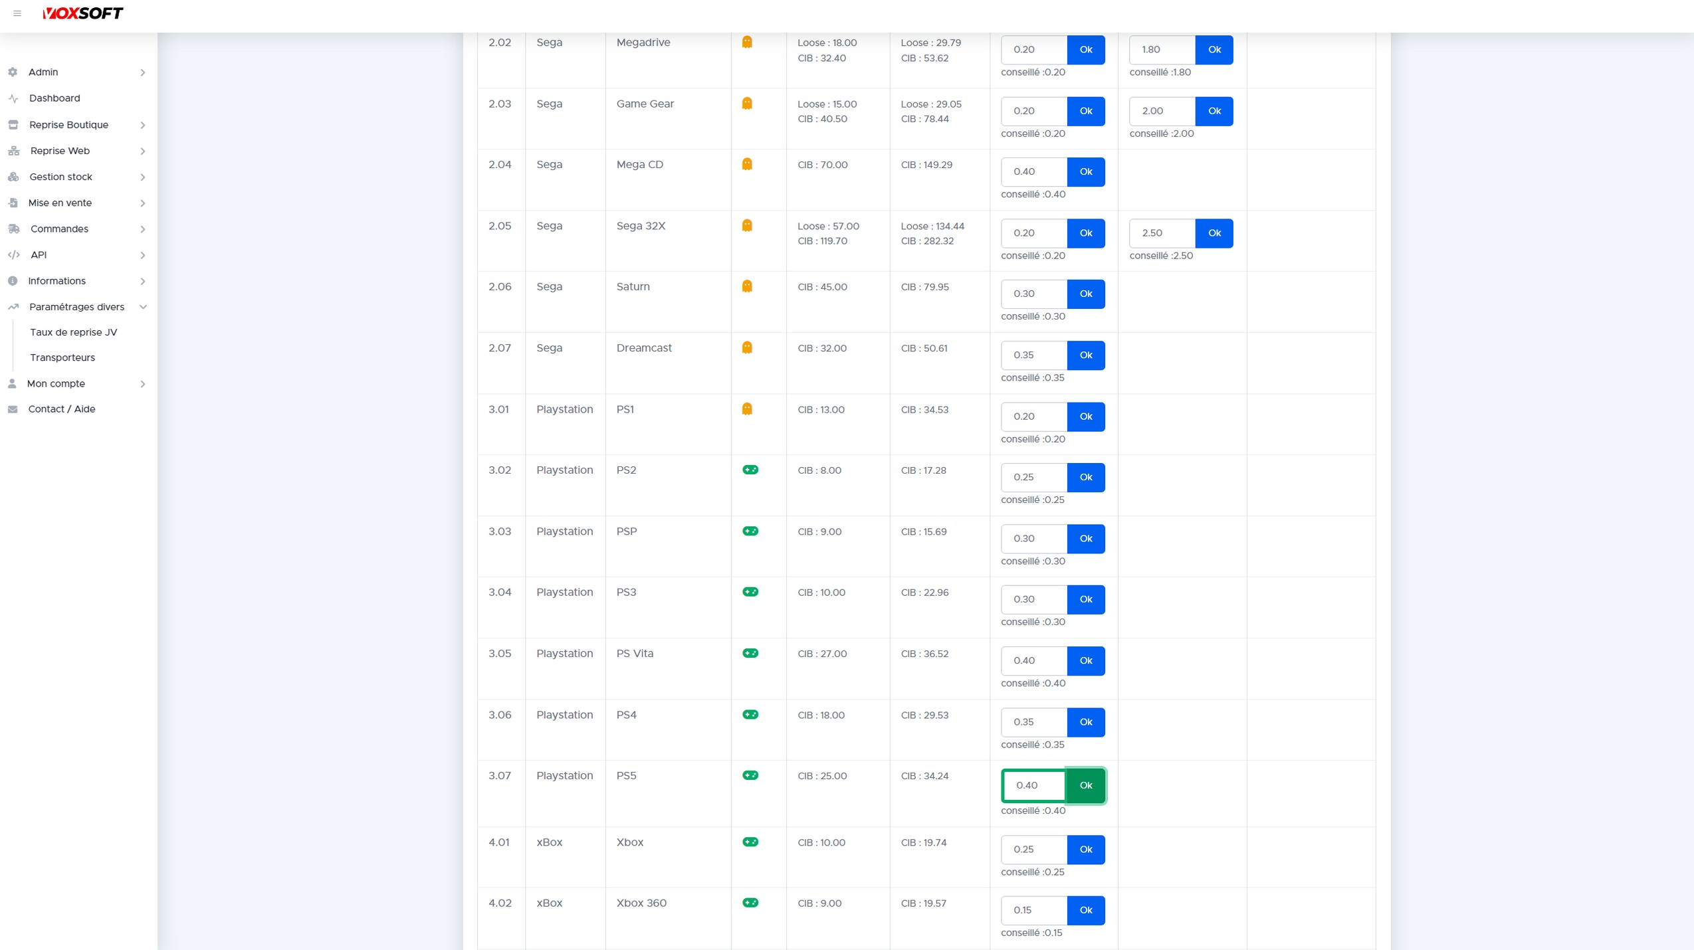Confirm Sega 32X second rate 2.50 Ok
1694x950 pixels.
[x=1214, y=233]
